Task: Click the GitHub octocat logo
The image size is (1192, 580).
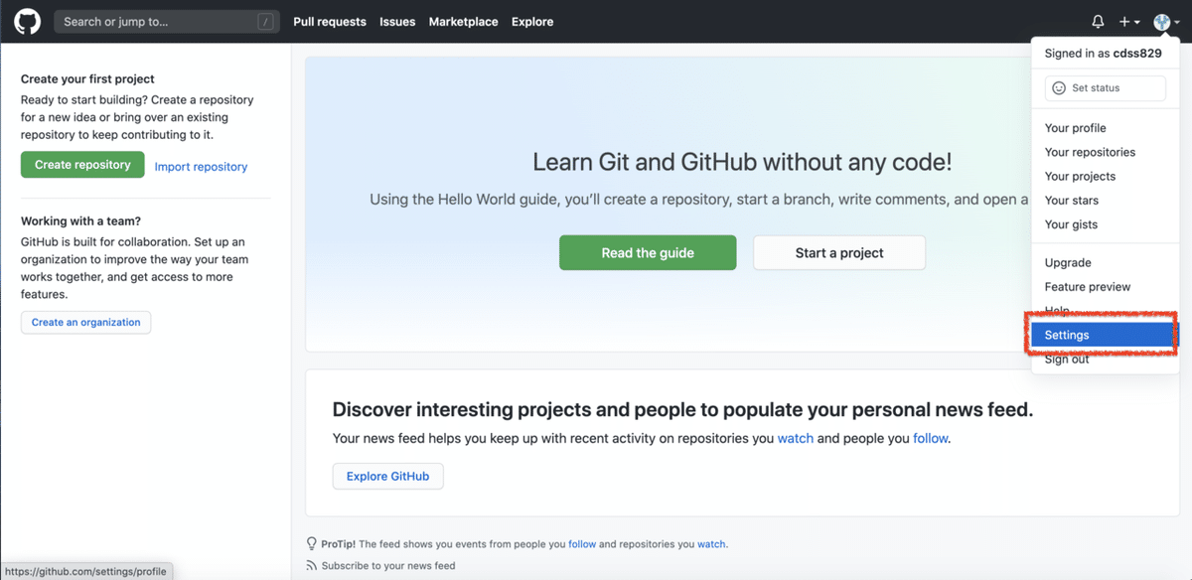Action: (x=28, y=21)
